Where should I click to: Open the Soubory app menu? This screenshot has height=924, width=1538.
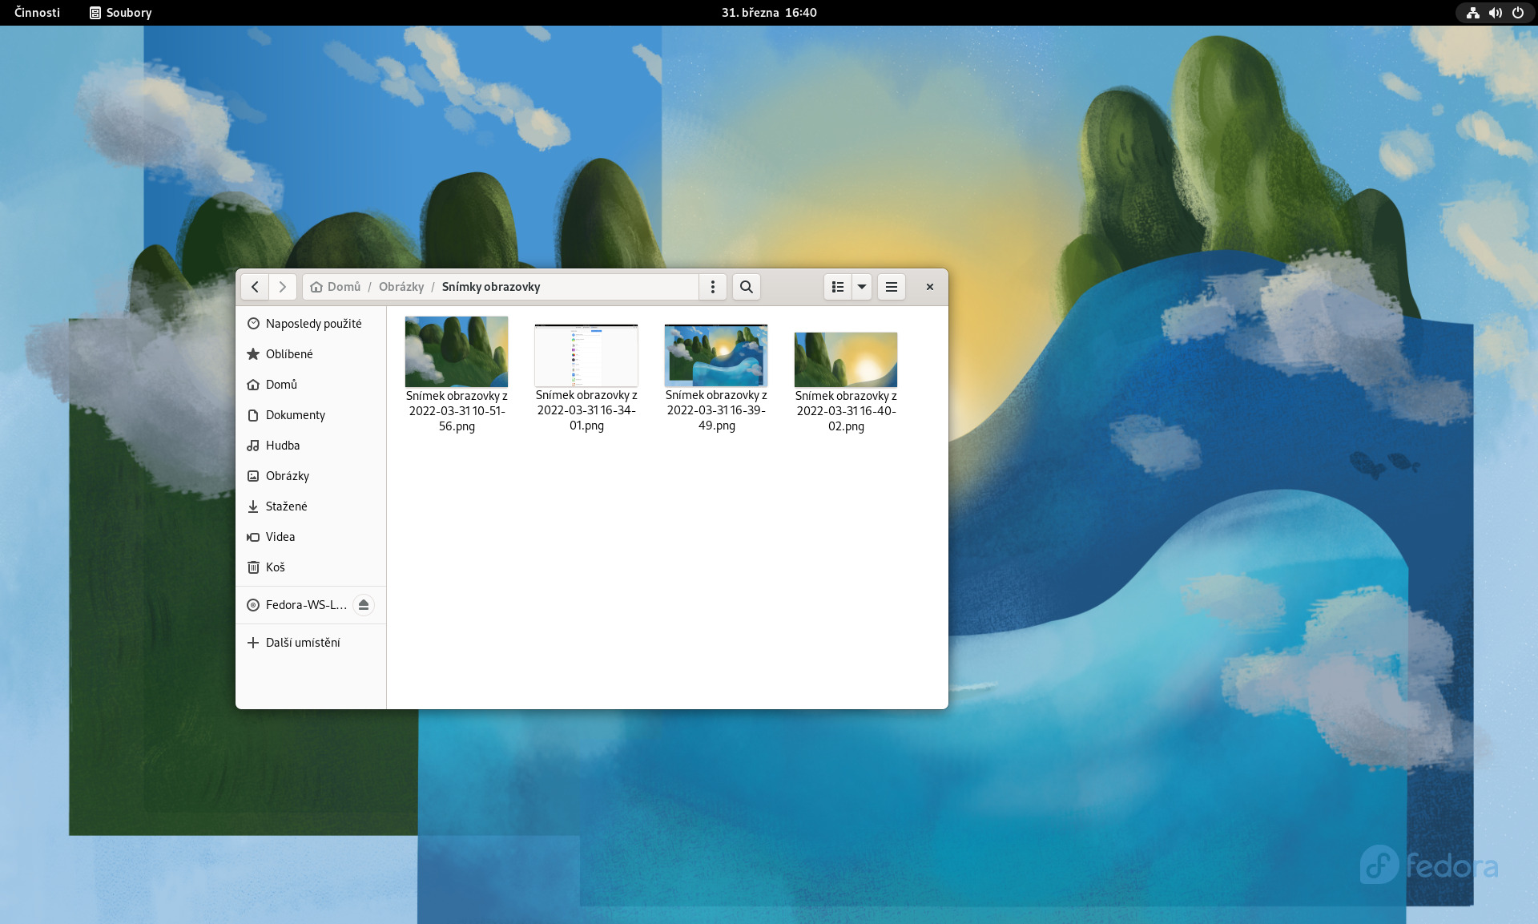(x=121, y=13)
